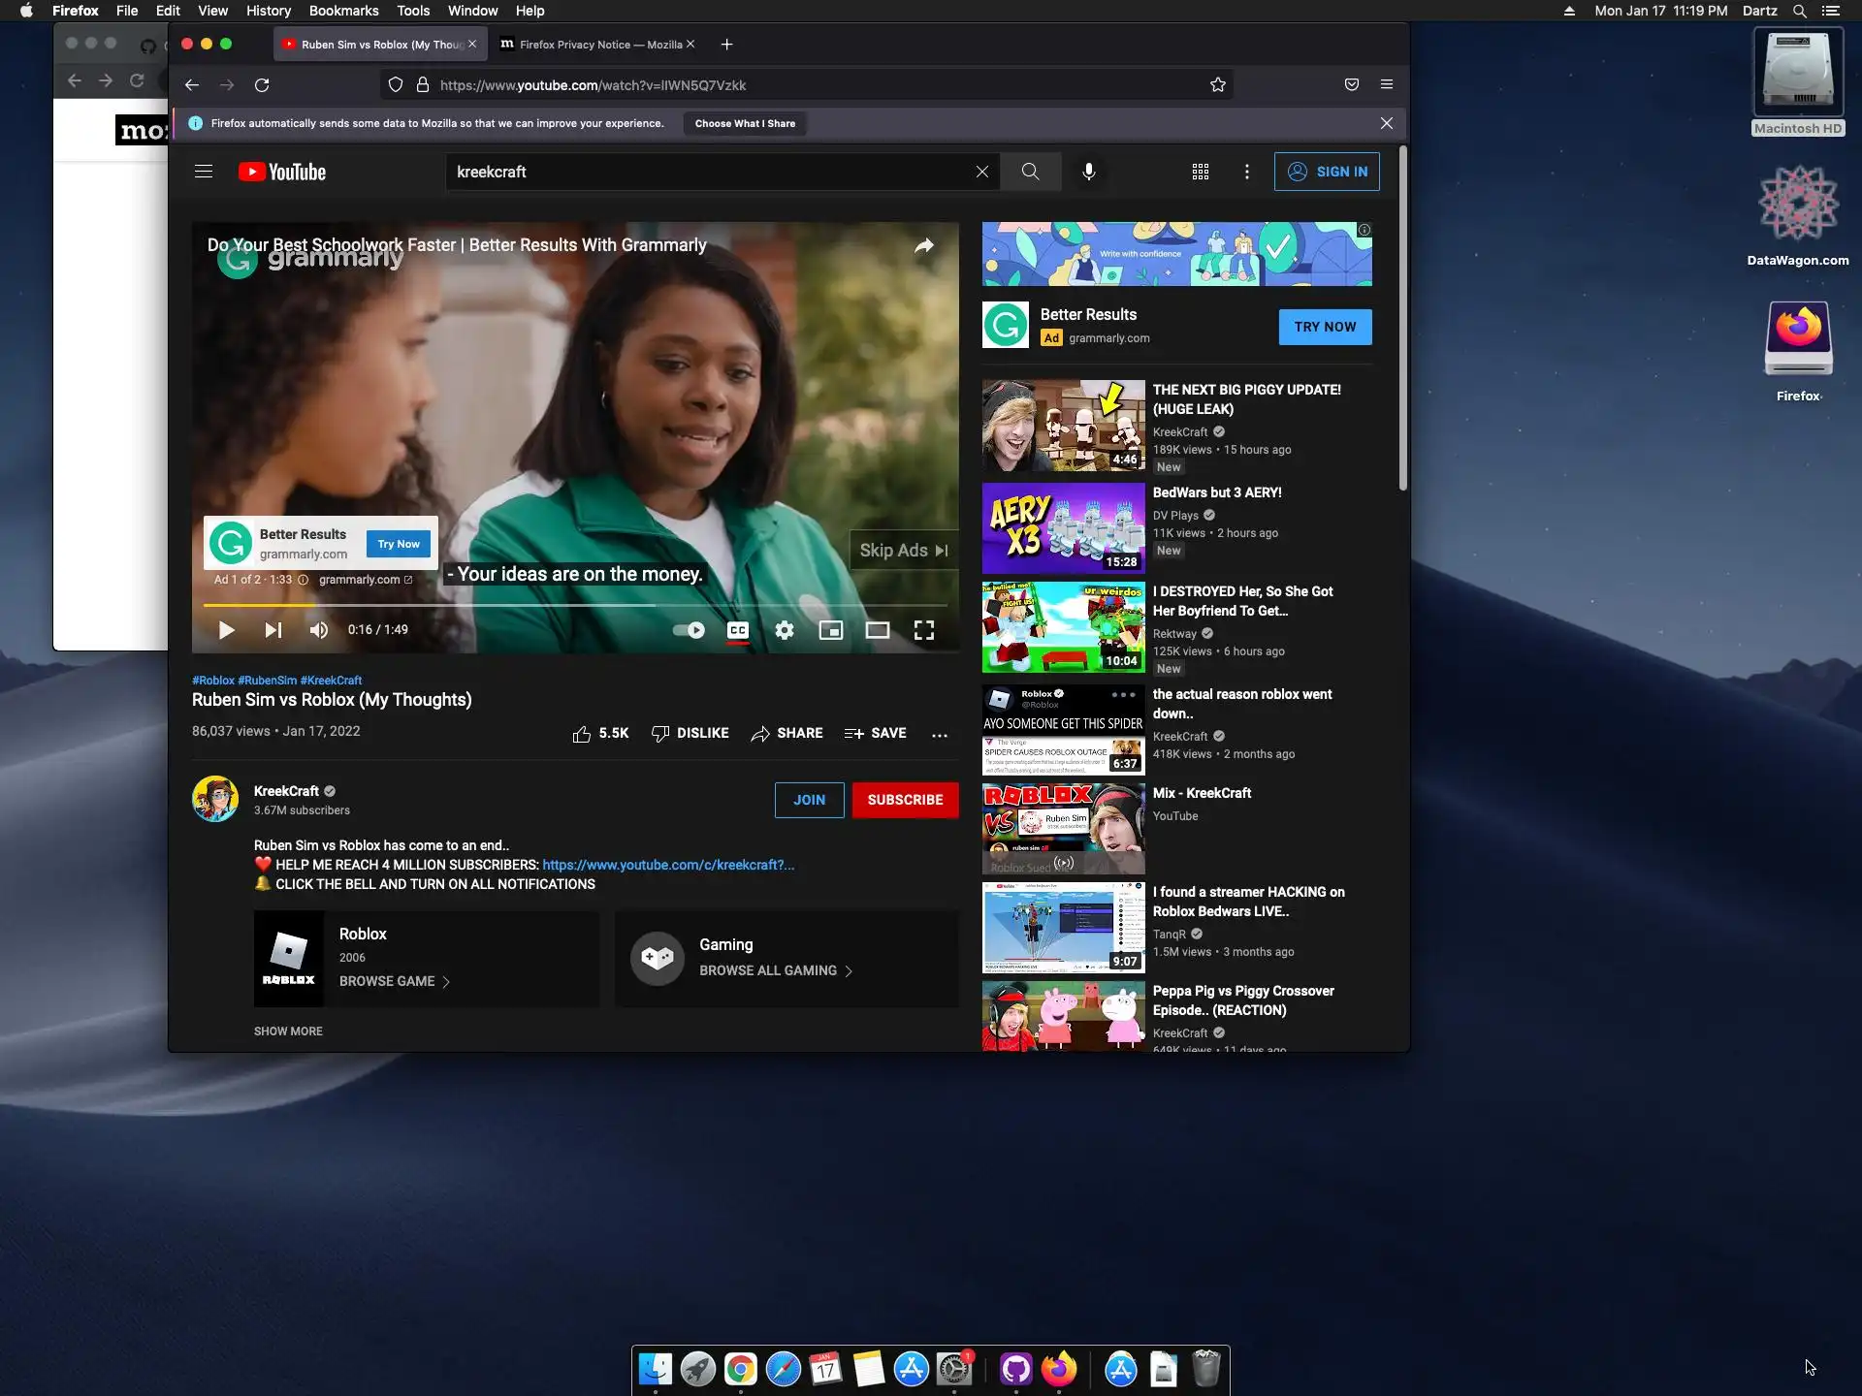Click the video progress bar
This screenshot has height=1396, width=1862.
pos(577,605)
